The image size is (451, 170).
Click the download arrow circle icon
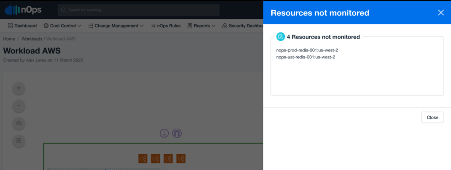click(x=164, y=133)
